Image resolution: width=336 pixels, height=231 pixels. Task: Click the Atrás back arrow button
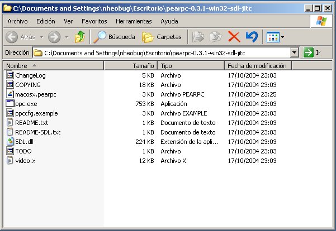12,37
